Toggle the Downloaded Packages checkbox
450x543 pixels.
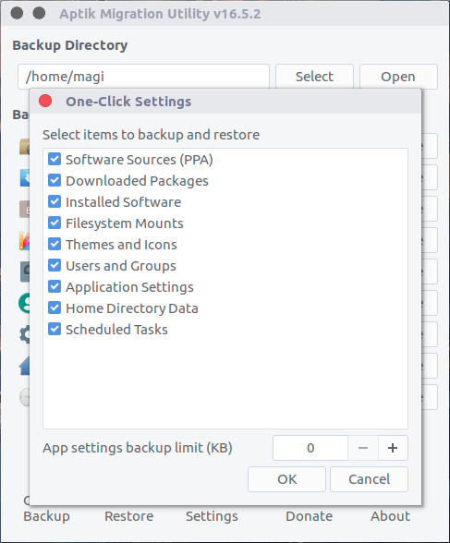point(55,180)
